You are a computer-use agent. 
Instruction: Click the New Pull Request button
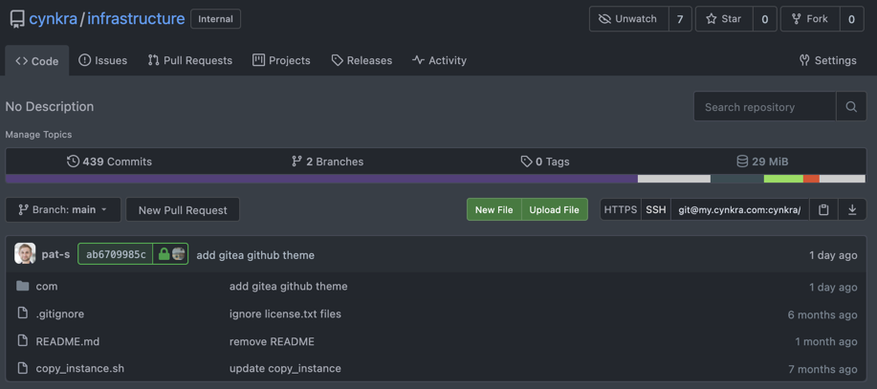point(183,209)
